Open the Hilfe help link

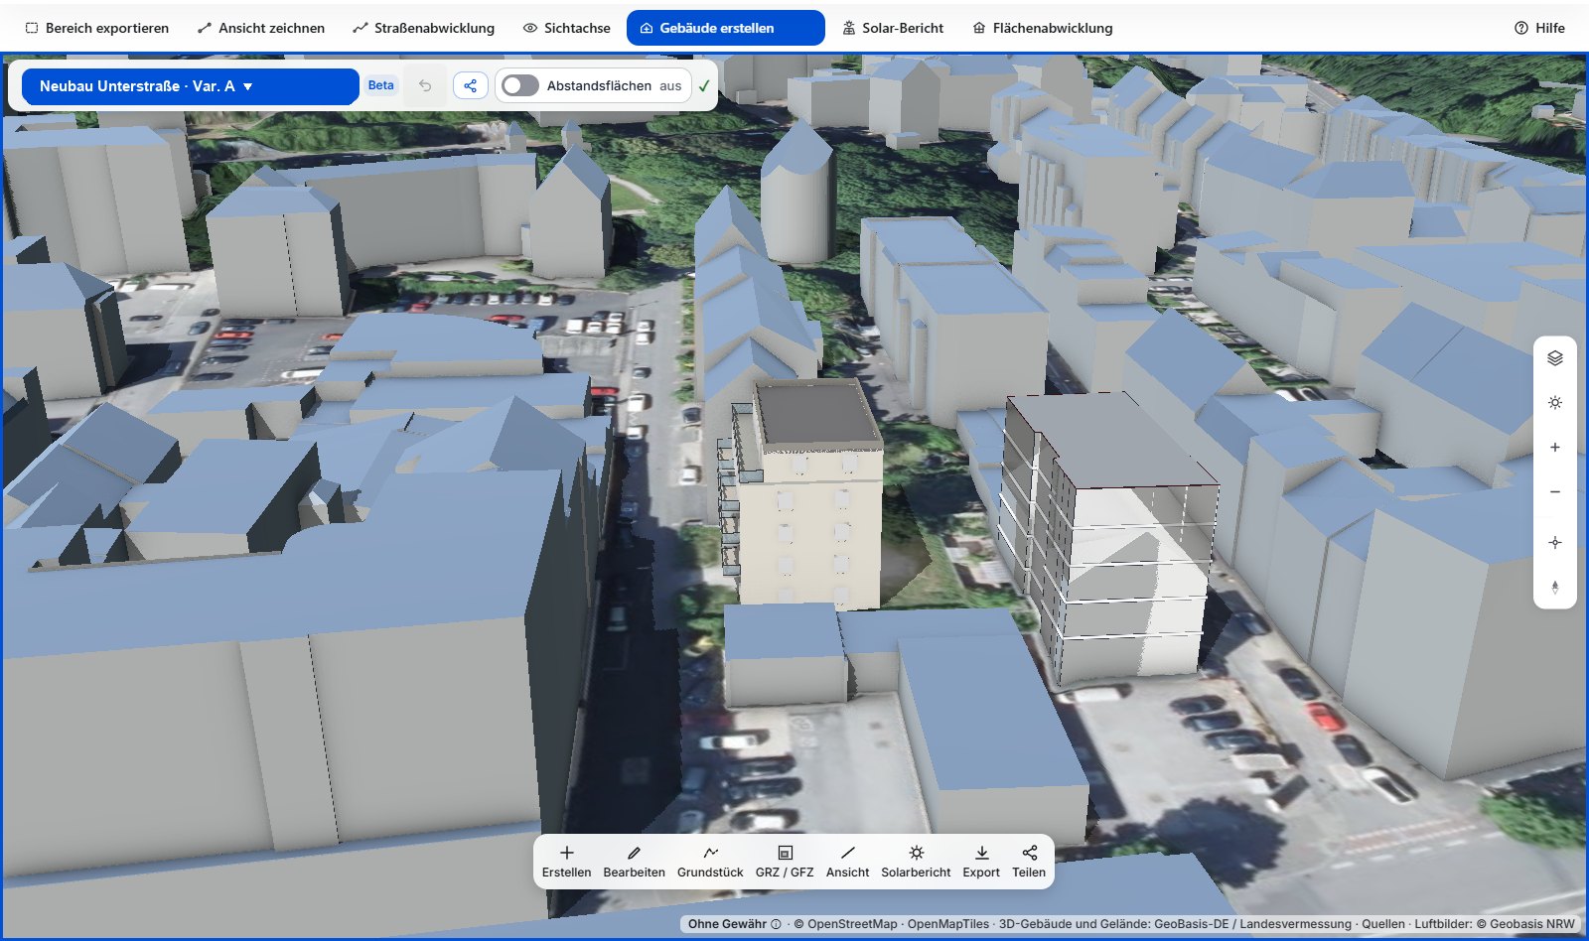pyautogui.click(x=1539, y=28)
